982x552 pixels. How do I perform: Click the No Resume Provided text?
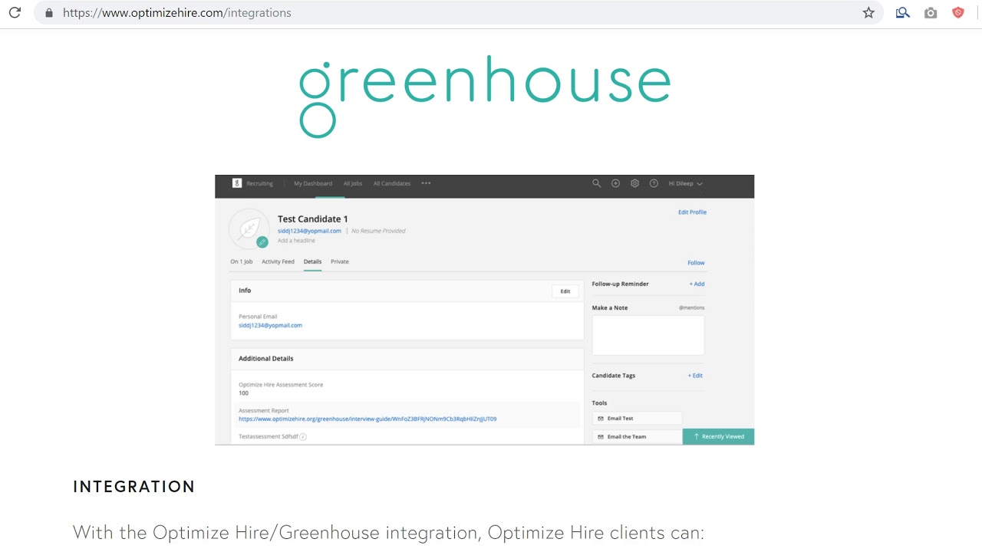tap(378, 231)
